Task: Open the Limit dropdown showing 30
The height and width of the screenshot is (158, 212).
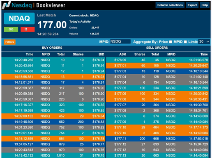Action: coord(204,41)
